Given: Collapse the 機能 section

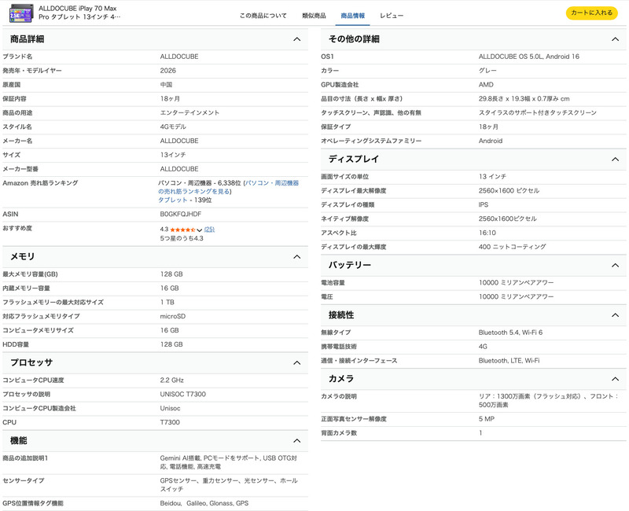Looking at the screenshot, I should tap(297, 441).
